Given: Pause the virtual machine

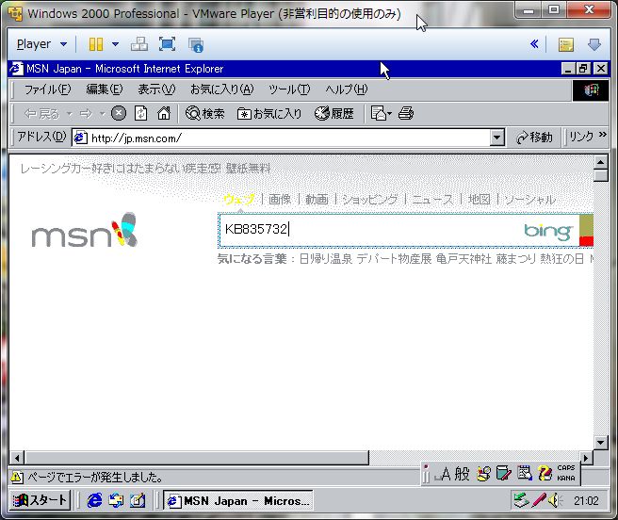Looking at the screenshot, I should (96, 44).
